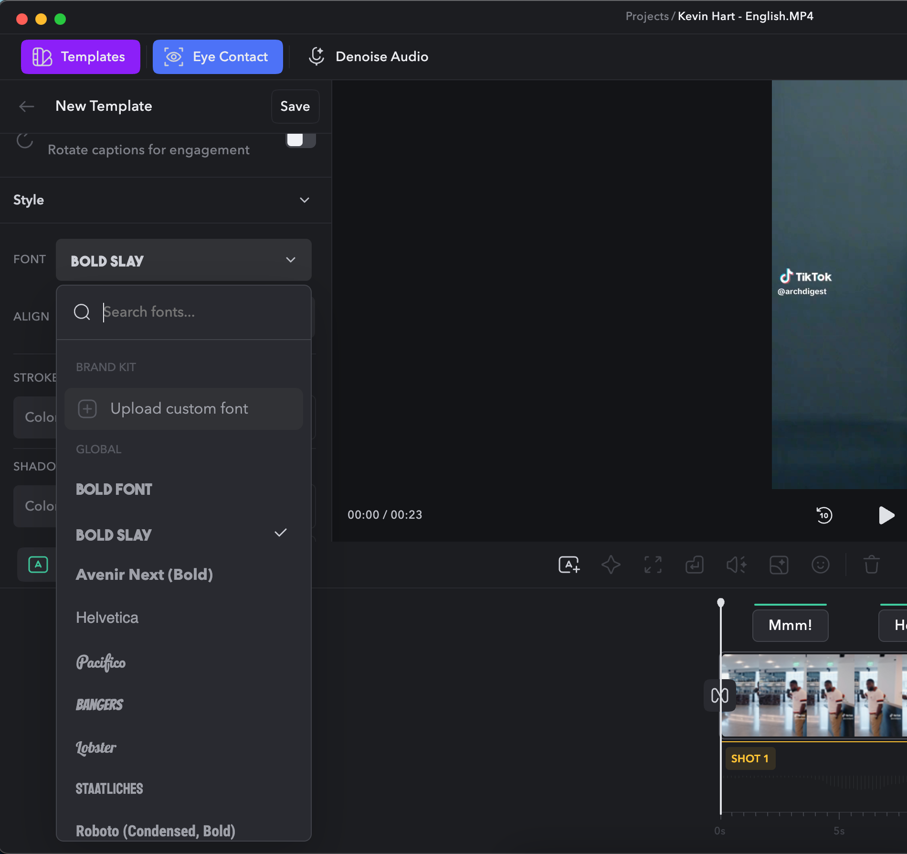Image resolution: width=907 pixels, height=854 pixels.
Task: Click the TikTok watermark video preview
Action: coord(839,285)
